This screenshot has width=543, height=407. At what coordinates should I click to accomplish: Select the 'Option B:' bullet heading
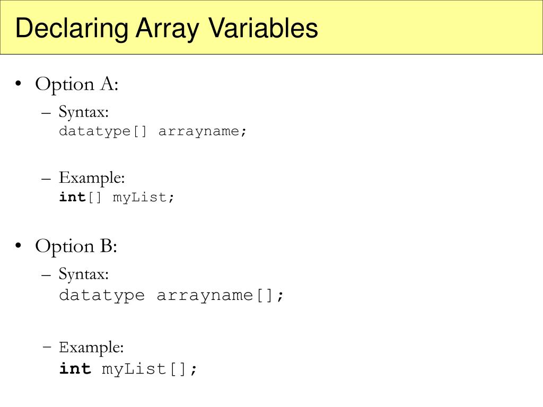click(76, 246)
